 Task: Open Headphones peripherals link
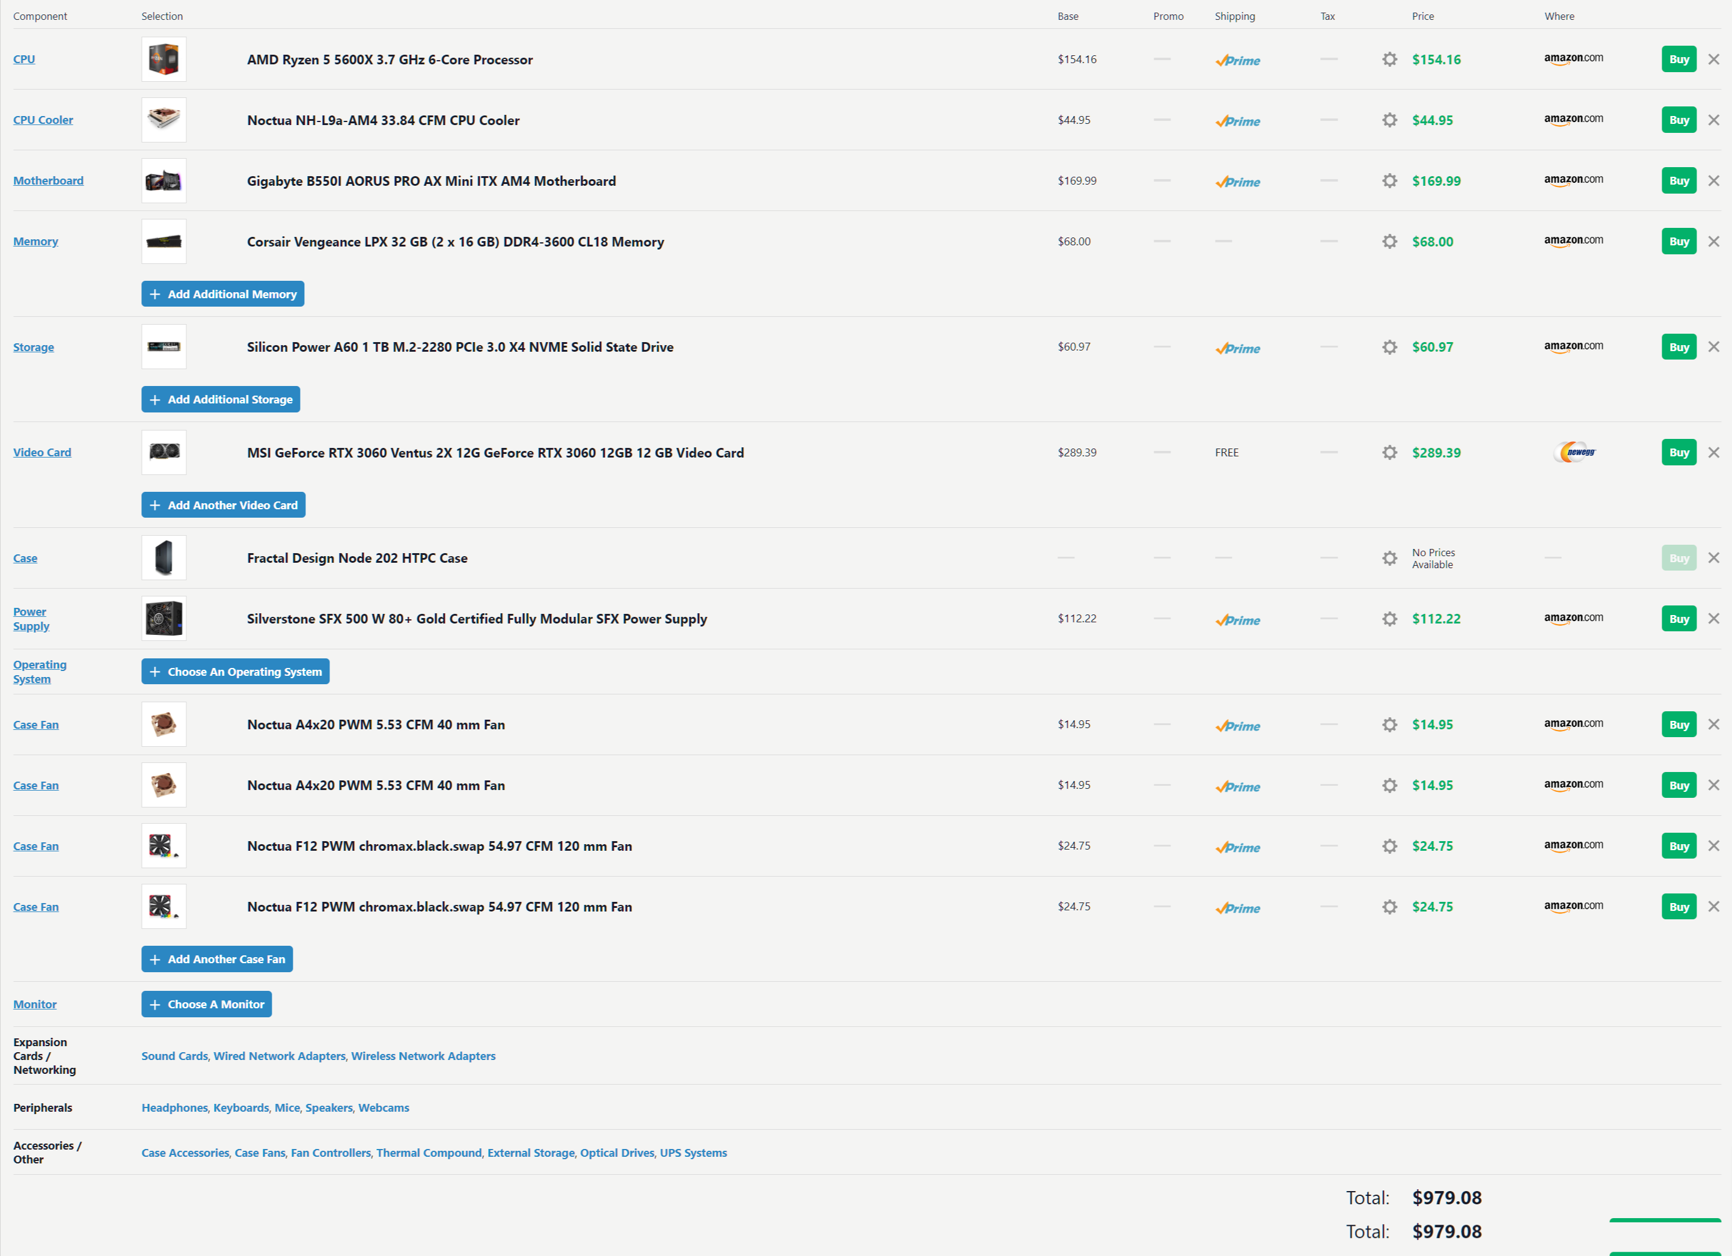click(x=175, y=1109)
